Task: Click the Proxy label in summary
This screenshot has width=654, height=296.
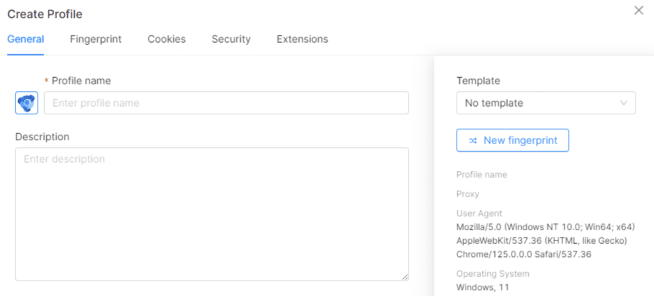Action: (468, 195)
